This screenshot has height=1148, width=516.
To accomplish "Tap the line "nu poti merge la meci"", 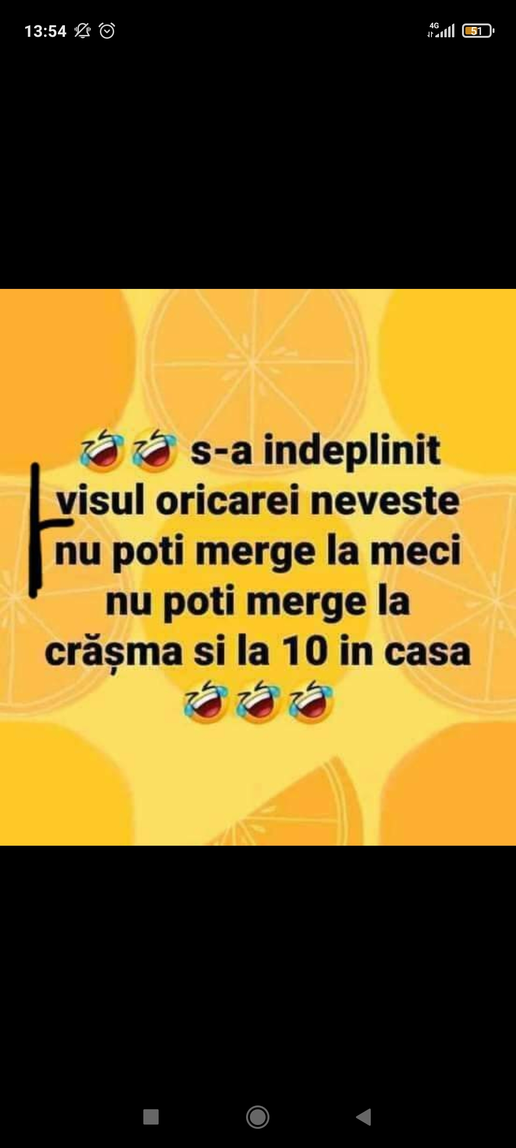I will pyautogui.click(x=258, y=552).
